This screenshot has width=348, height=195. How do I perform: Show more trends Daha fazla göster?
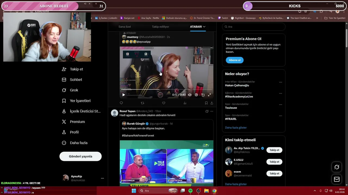pyautogui.click(x=236, y=128)
